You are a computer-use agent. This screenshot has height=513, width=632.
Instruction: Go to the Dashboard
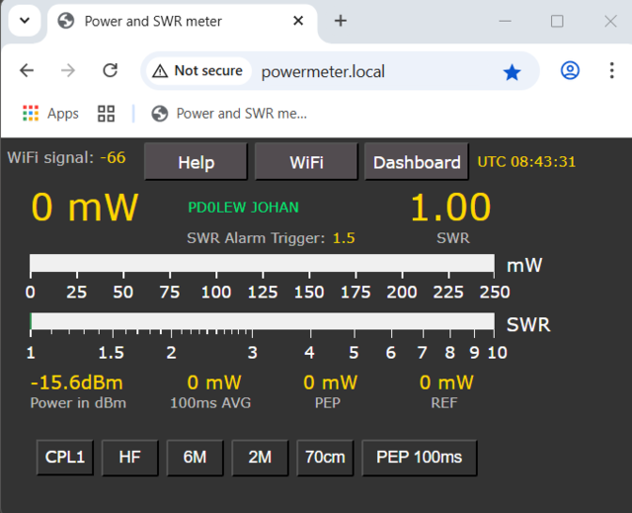click(417, 162)
